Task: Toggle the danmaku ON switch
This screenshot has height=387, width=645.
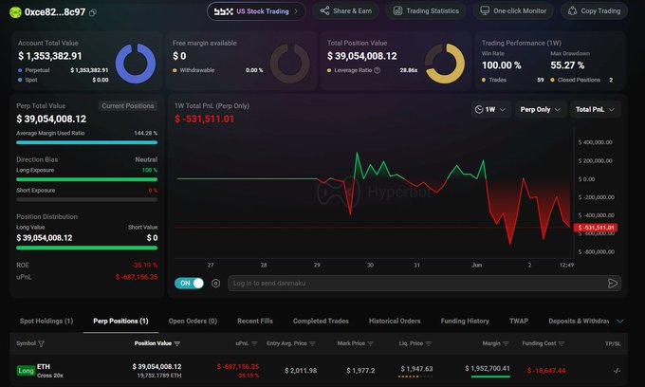Action: [x=189, y=283]
